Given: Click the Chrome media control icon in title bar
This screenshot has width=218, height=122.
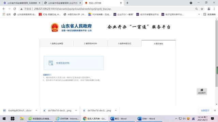Looking at the screenshot, I should pos(191,3).
